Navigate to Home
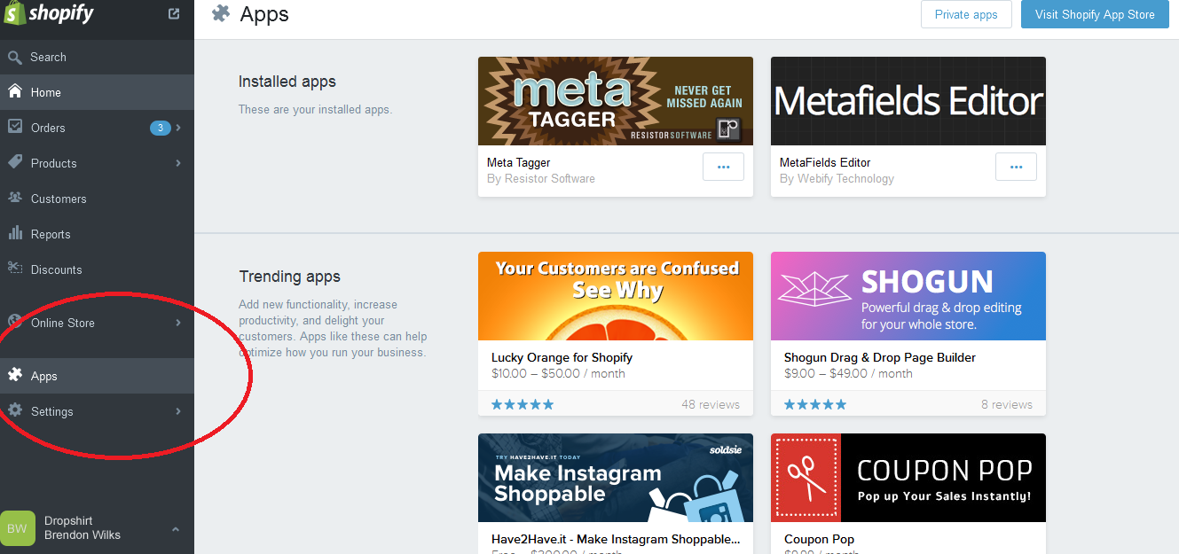 (x=97, y=92)
